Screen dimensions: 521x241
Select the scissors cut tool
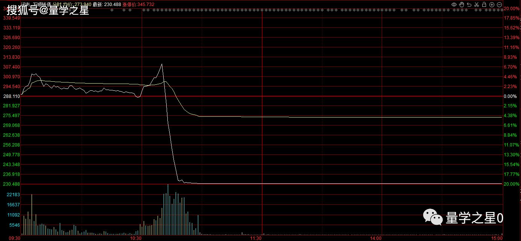[477, 5]
